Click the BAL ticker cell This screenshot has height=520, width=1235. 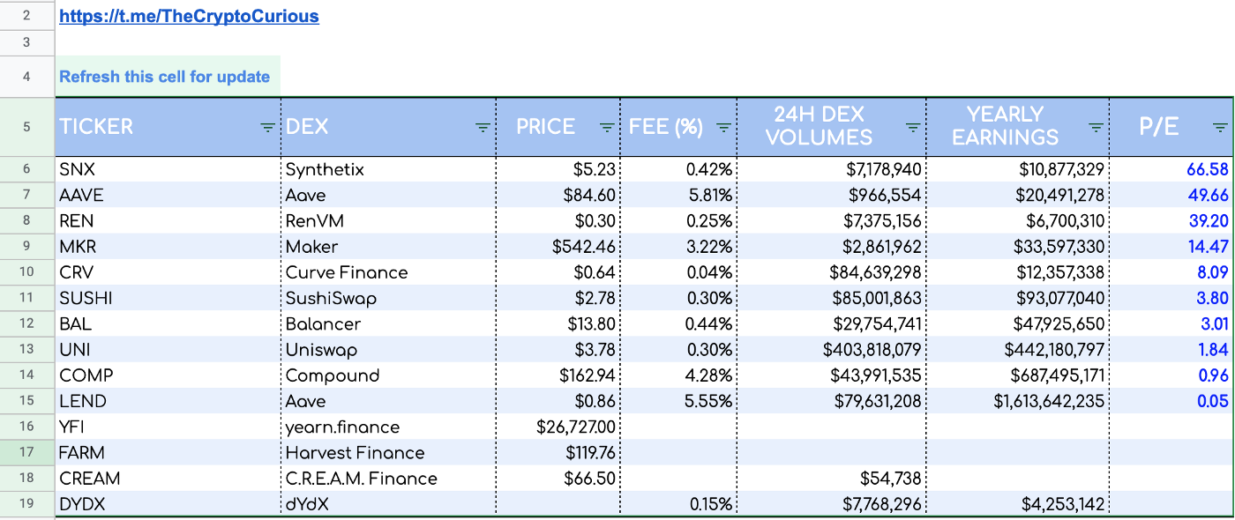(168, 324)
